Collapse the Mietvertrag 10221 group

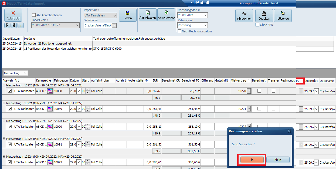(4, 103)
